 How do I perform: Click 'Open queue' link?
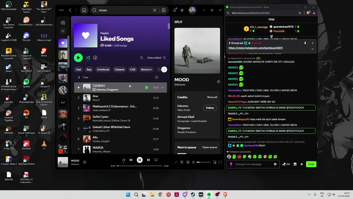210,147
